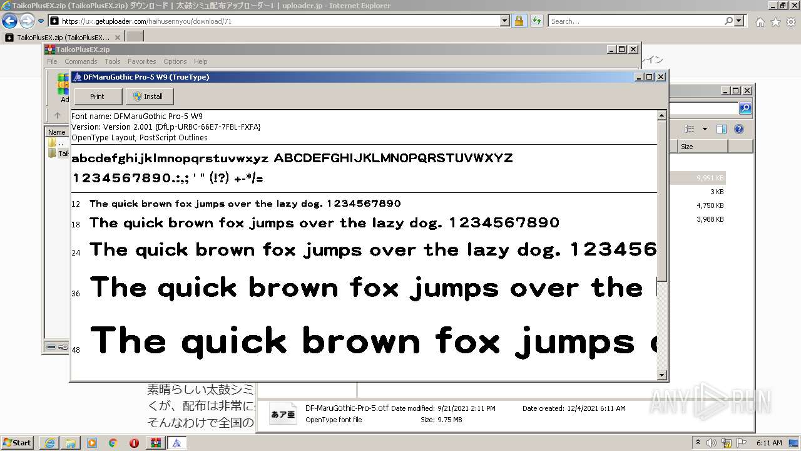Open Tools menu in WinRAR
The height and width of the screenshot is (451, 801).
point(113,61)
